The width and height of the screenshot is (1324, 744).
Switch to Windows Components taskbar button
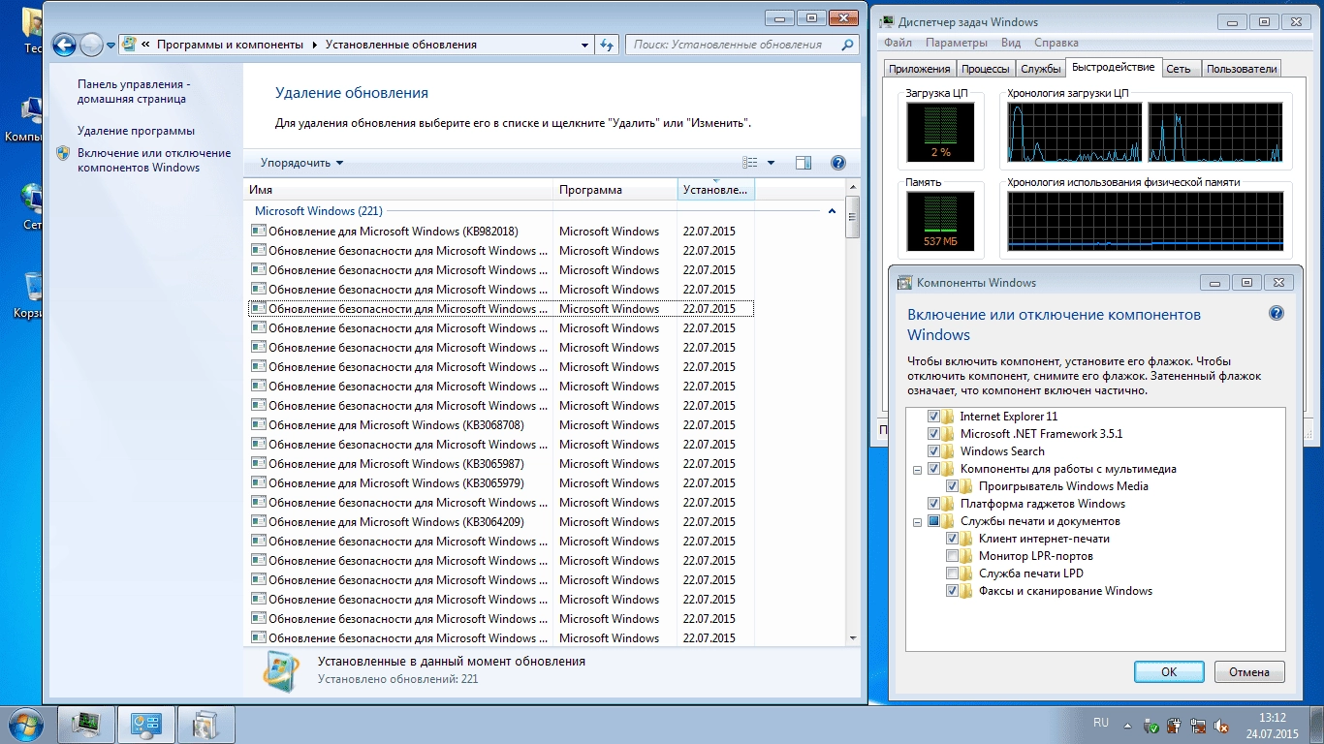pyautogui.click(x=205, y=725)
